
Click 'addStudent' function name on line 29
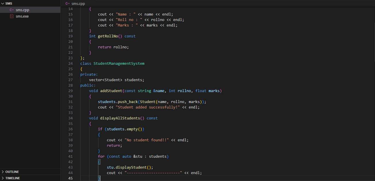pyautogui.click(x=111, y=91)
